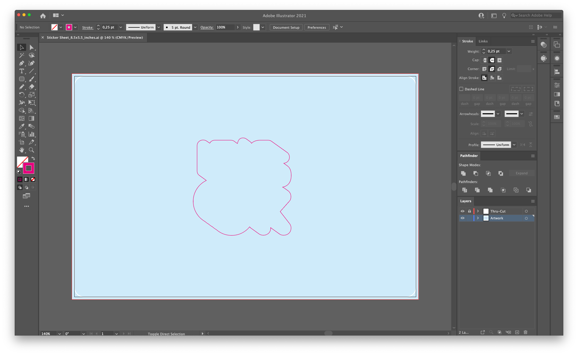The image size is (578, 355).
Task: Click the control bar fill swatch
Action: [54, 27]
